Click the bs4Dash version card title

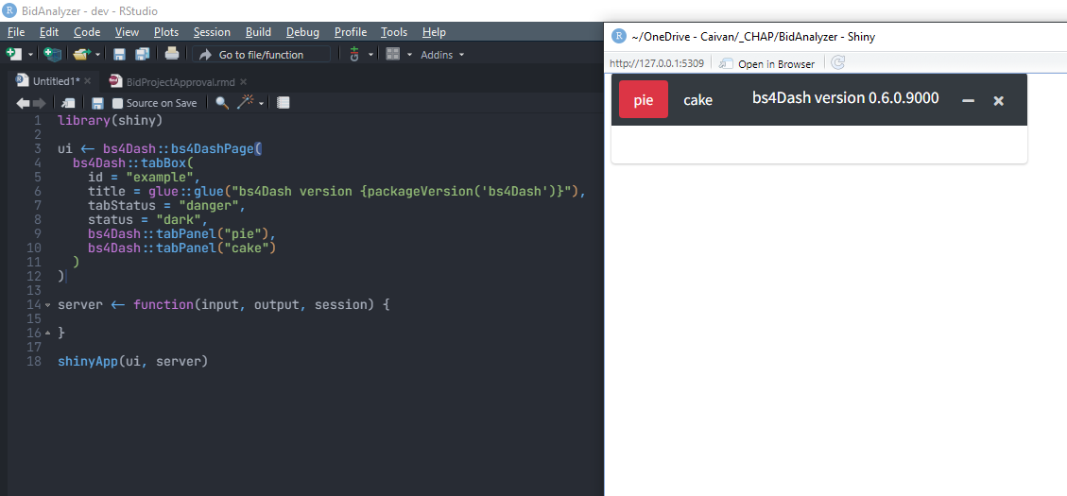click(x=846, y=98)
